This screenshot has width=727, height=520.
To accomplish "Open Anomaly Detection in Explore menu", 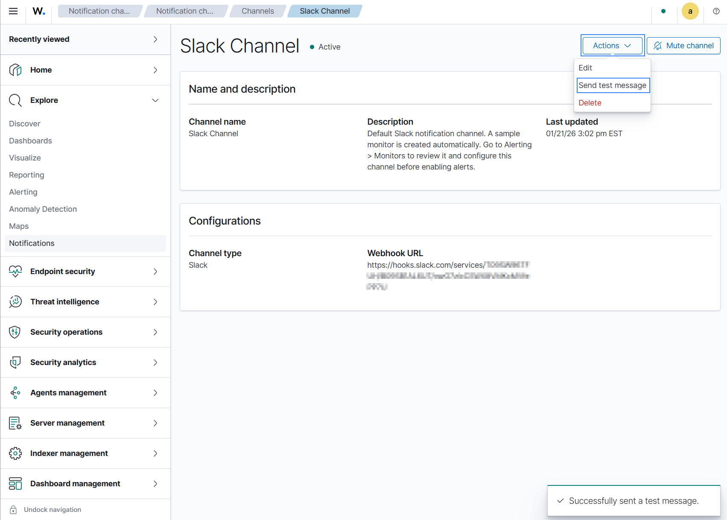I will click(43, 209).
